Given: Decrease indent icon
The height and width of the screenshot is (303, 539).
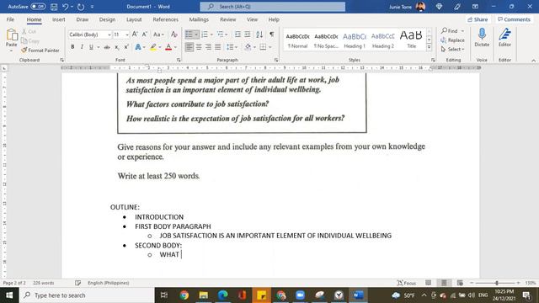Looking at the screenshot, I should tap(237, 35).
